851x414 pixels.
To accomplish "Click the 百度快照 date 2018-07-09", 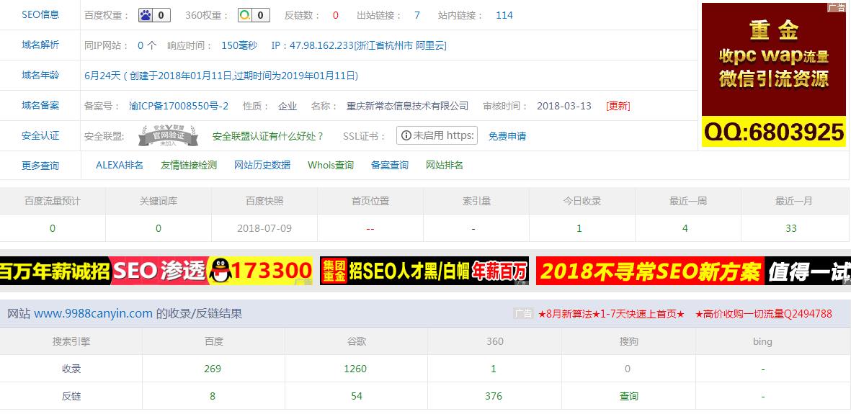I will [x=264, y=228].
